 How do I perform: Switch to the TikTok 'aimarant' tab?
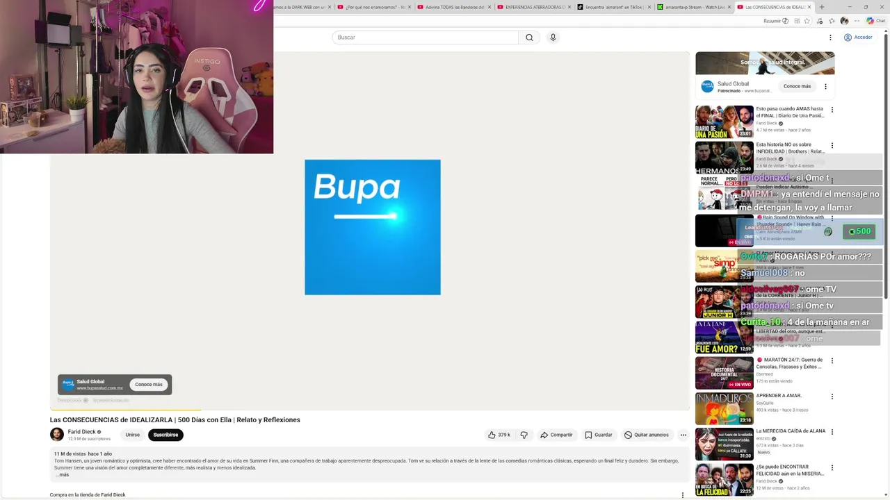(x=614, y=7)
